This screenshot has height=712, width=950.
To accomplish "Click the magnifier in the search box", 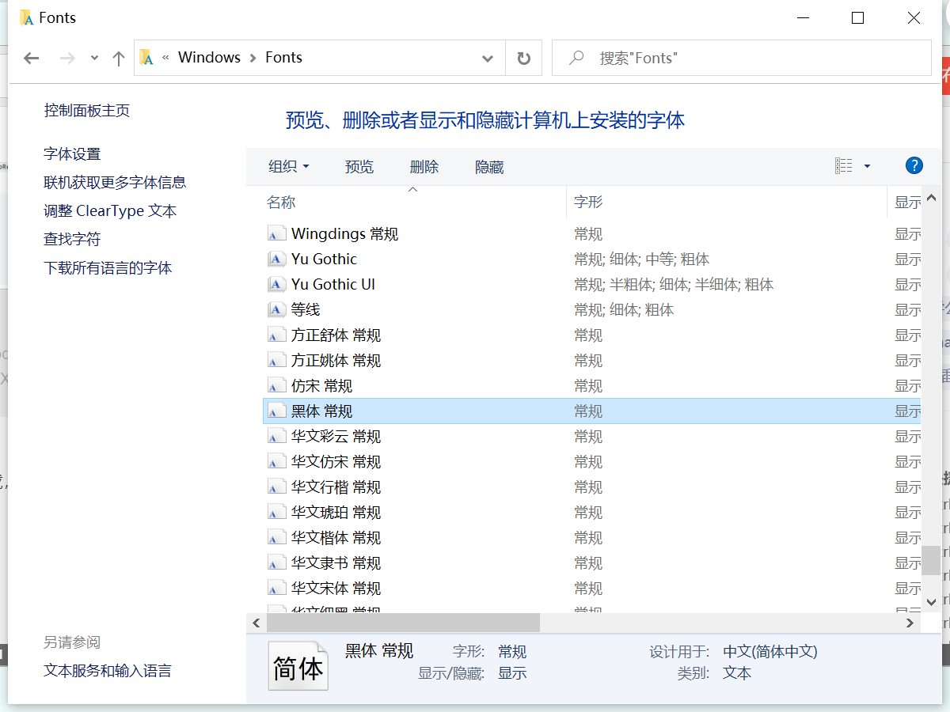I will pyautogui.click(x=575, y=58).
